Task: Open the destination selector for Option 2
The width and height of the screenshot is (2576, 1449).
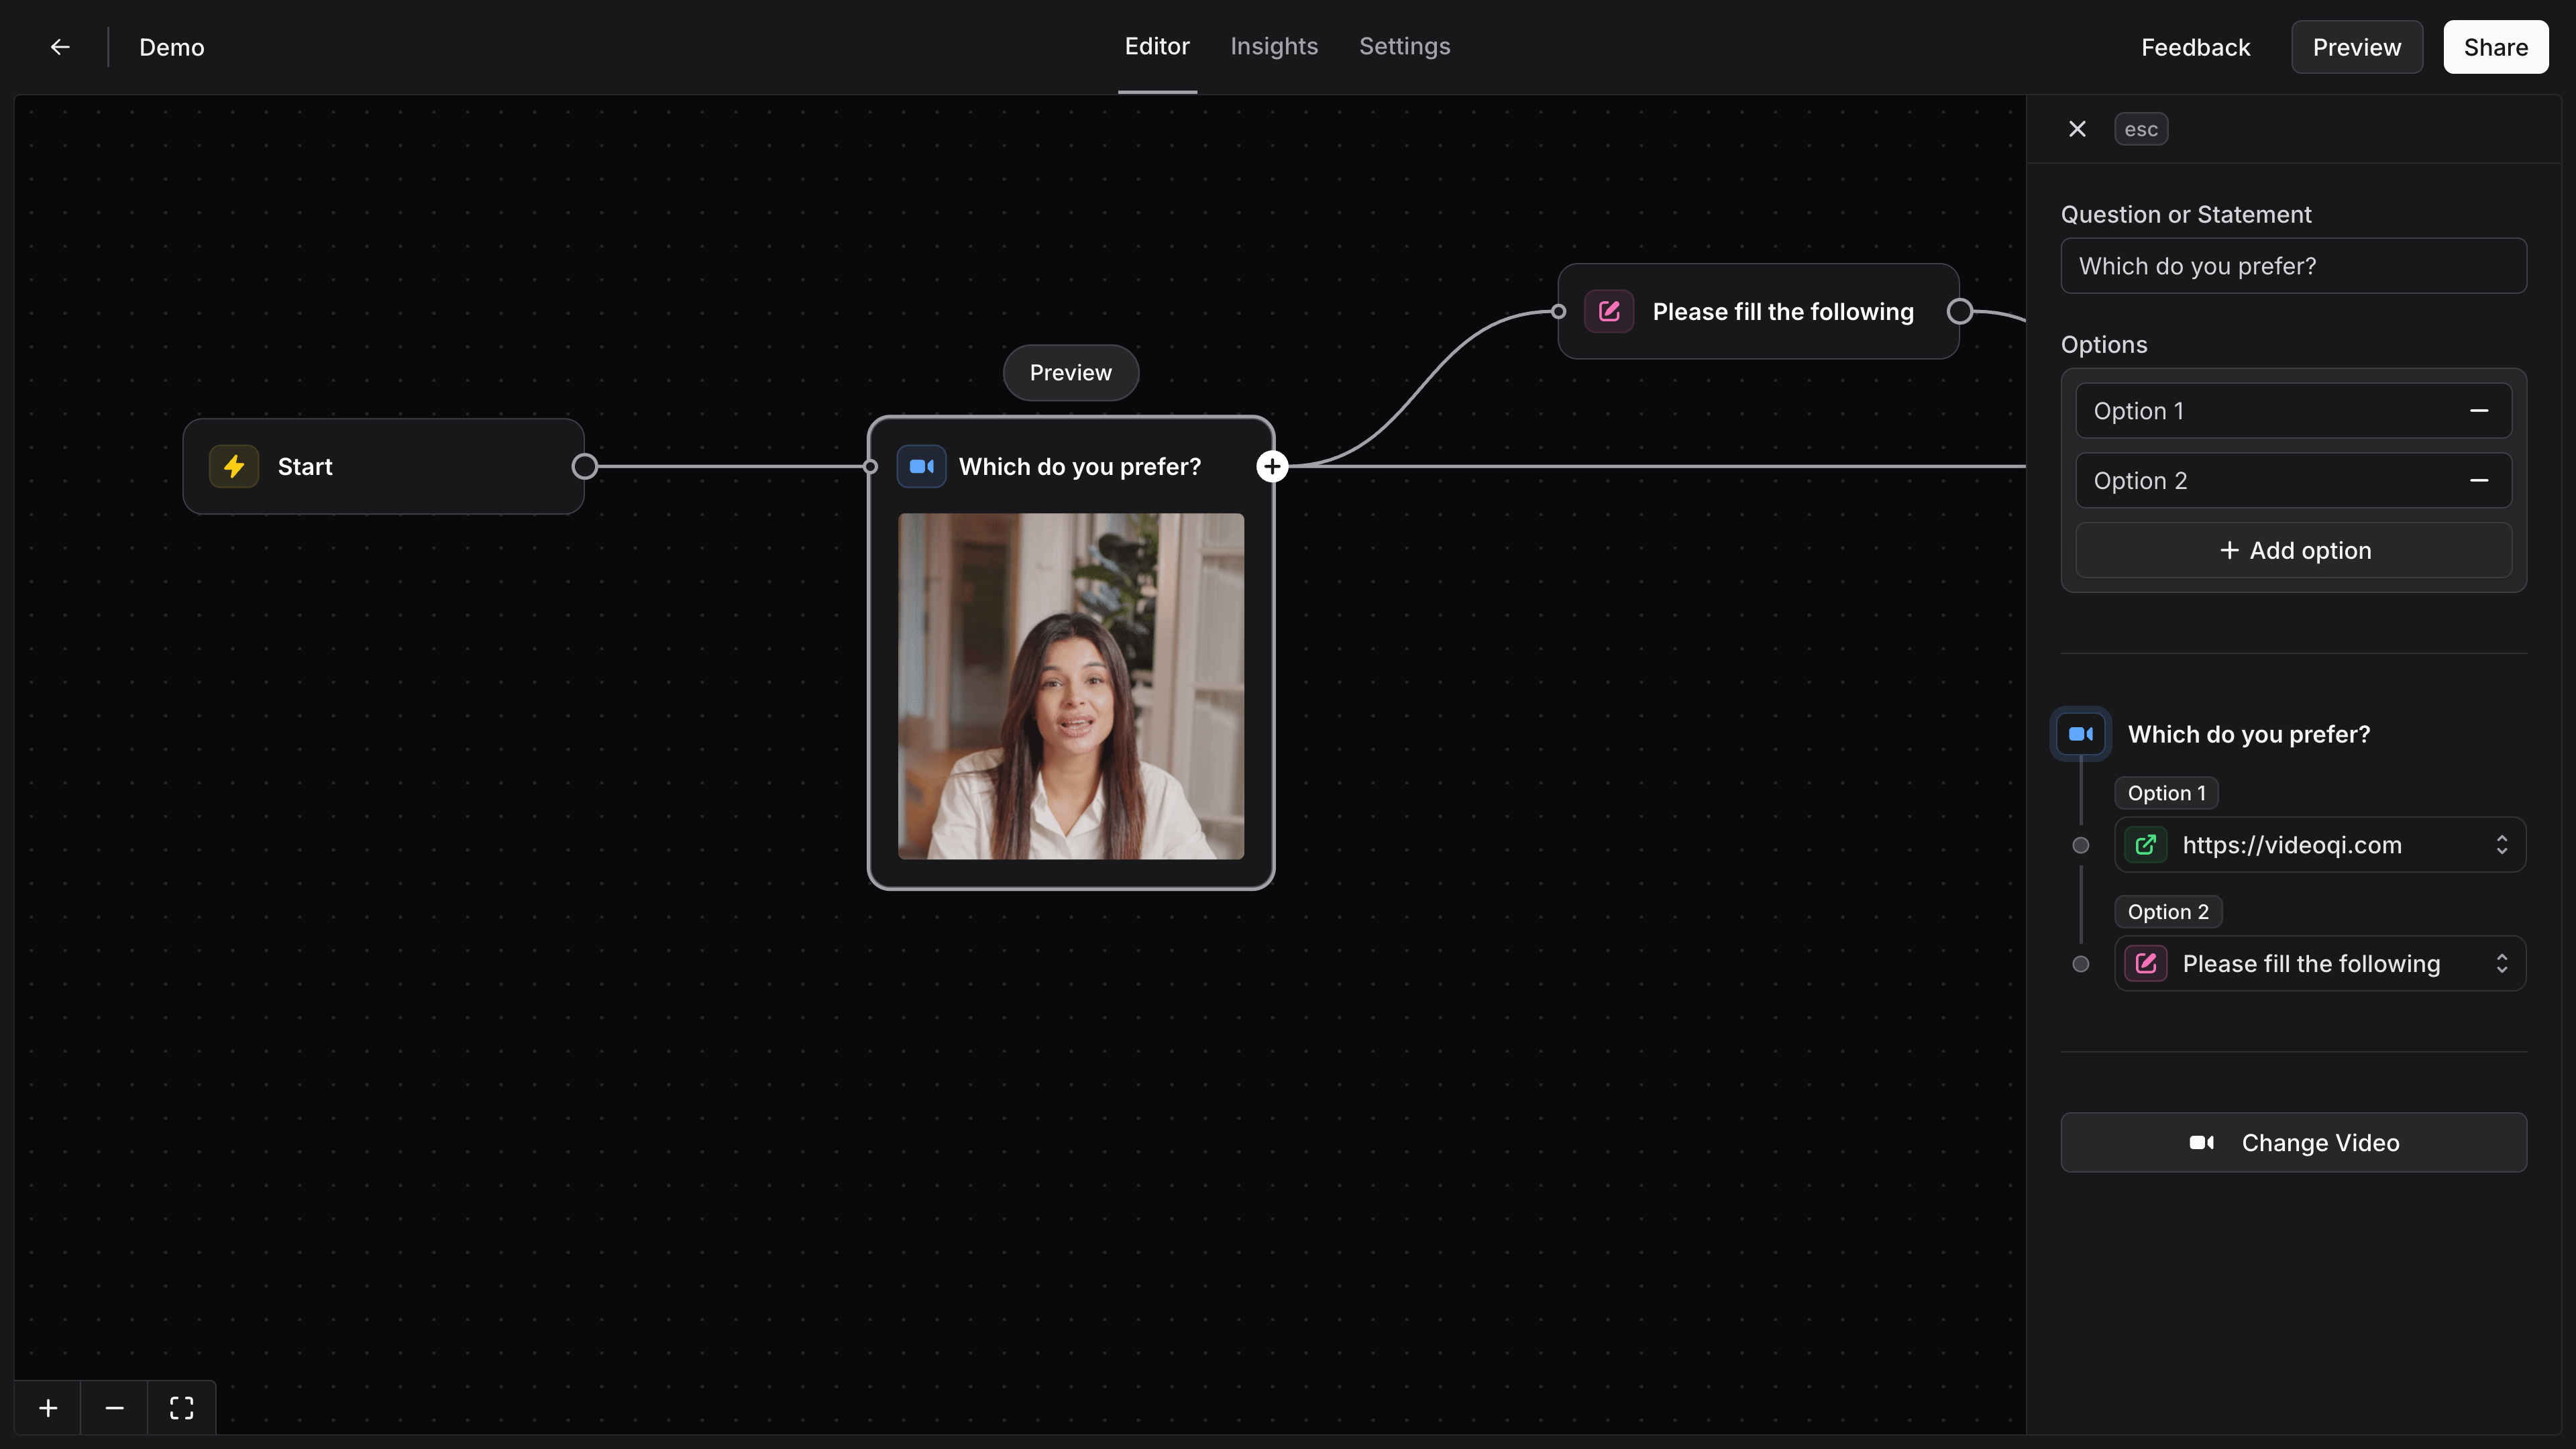Action: click(2502, 963)
